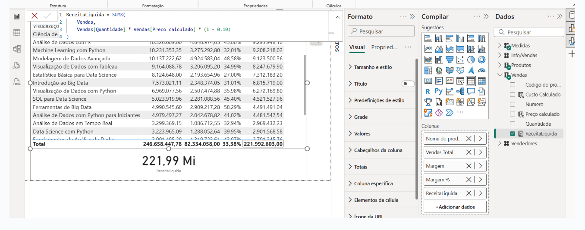Select the matrix visual
585x230 pixels.
pos(481,81)
